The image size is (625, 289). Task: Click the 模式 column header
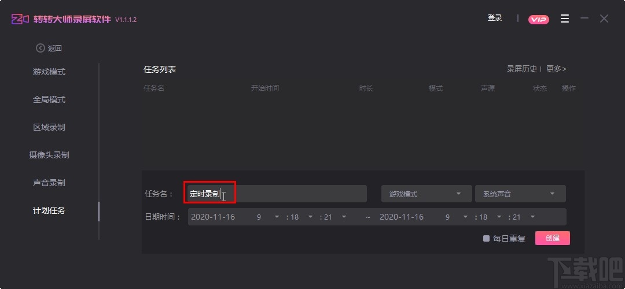(x=436, y=88)
